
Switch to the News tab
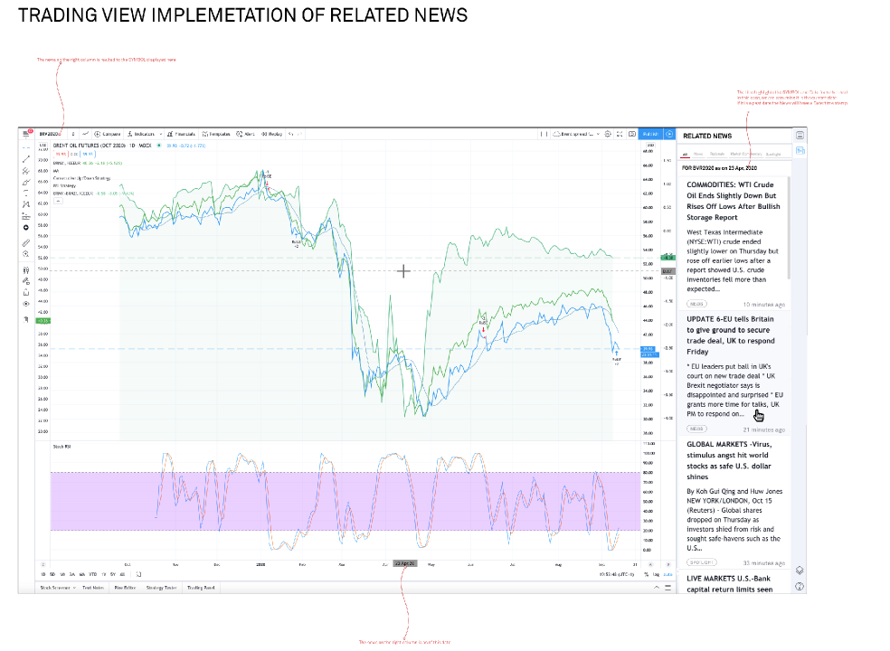click(x=698, y=154)
